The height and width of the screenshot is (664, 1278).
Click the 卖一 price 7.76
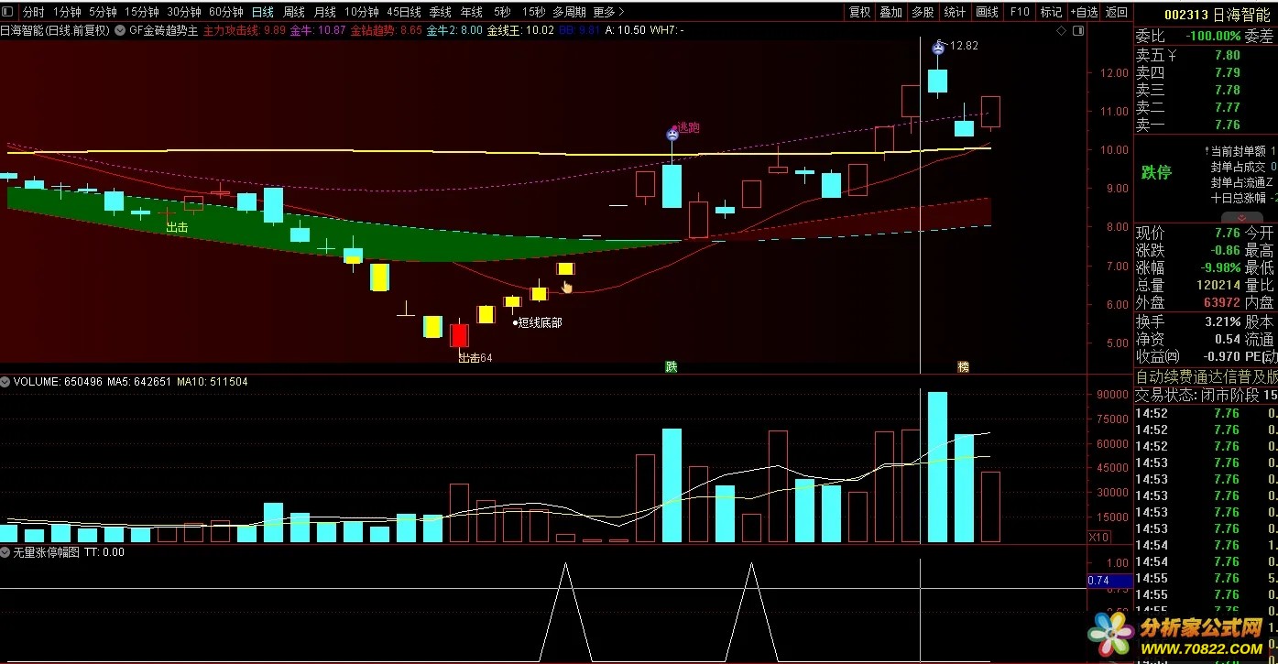click(1228, 125)
